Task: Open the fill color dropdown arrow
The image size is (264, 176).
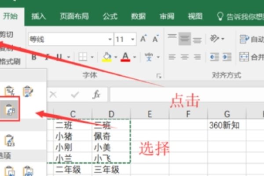Action: click(116, 57)
